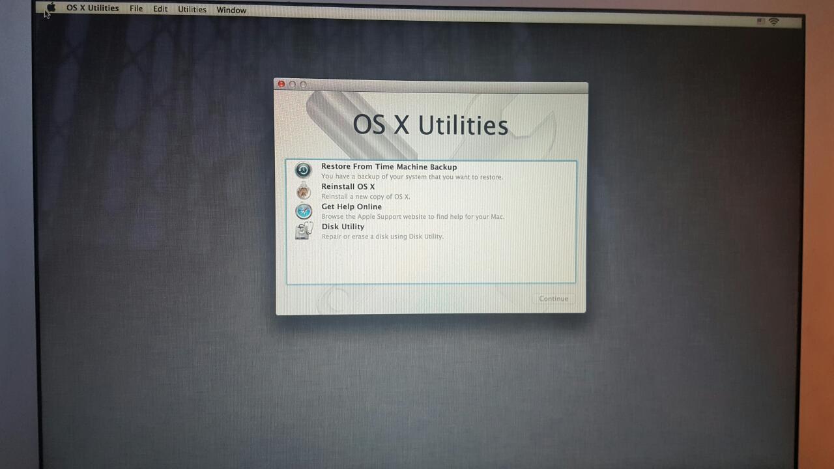The image size is (834, 469).
Task: Choose the Reinstall OS X option
Action: 348,187
